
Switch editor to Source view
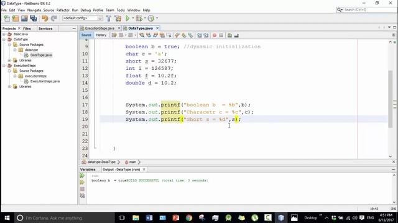coord(86,35)
